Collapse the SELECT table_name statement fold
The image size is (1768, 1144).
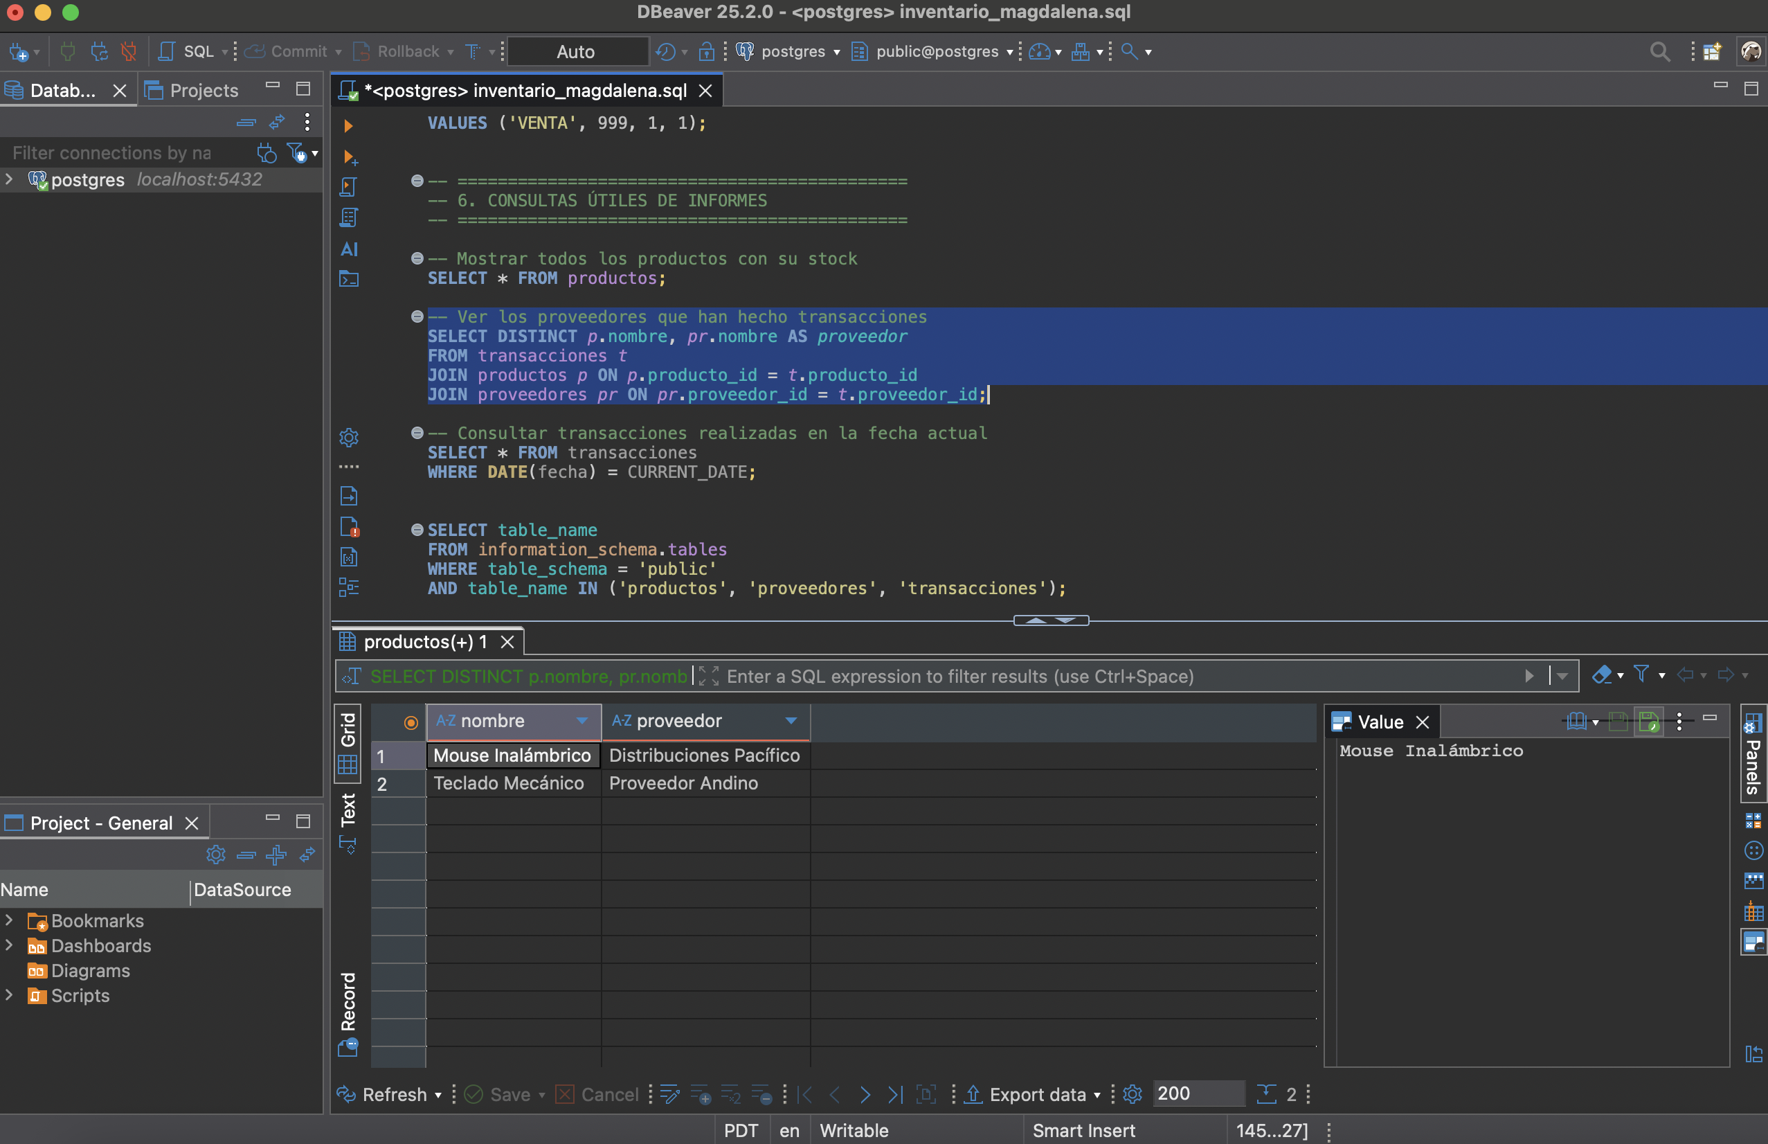point(417,530)
